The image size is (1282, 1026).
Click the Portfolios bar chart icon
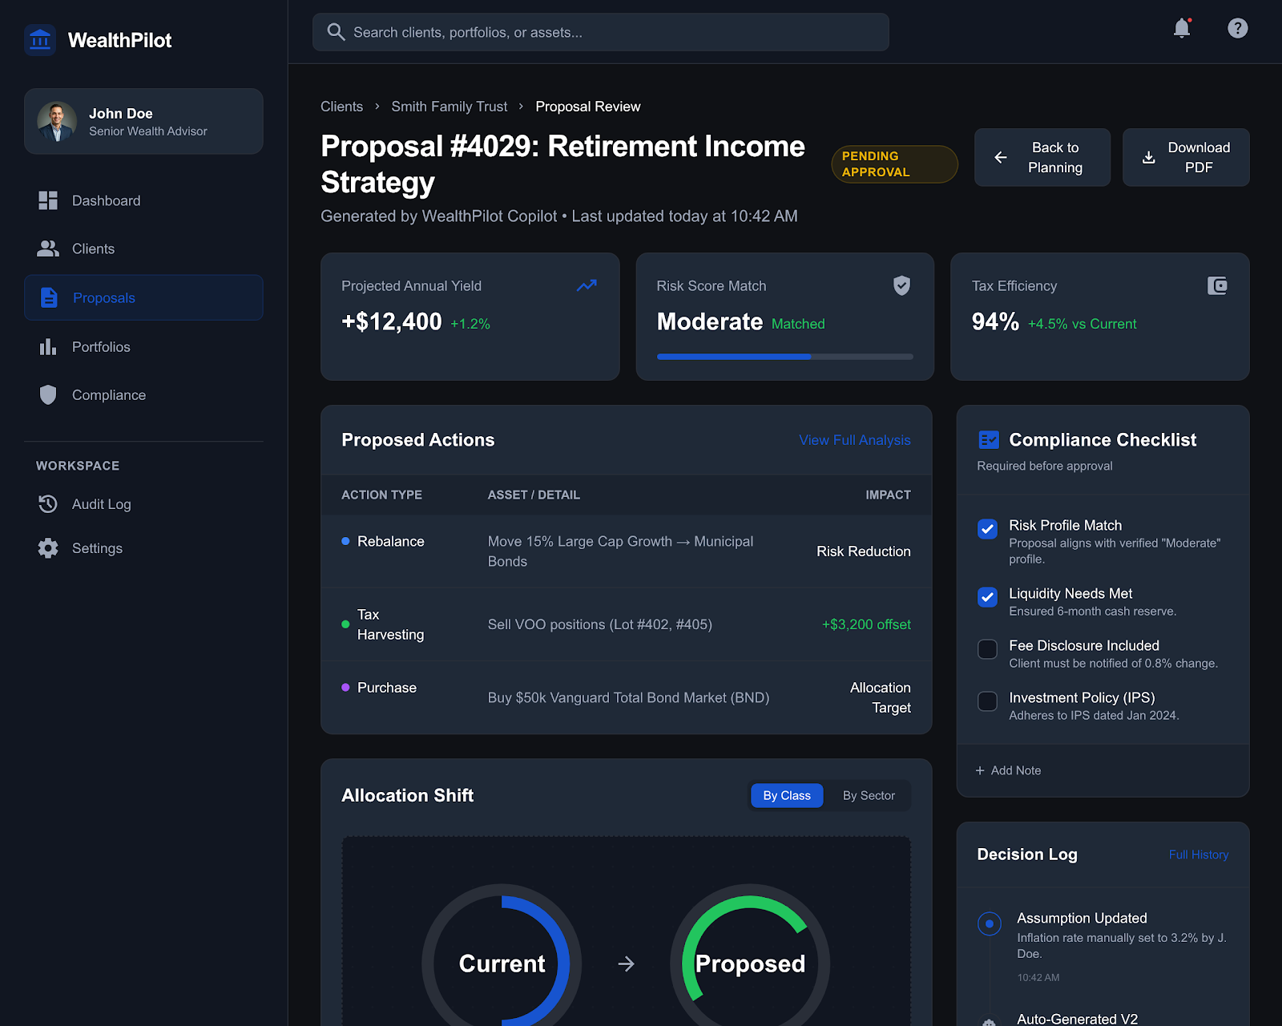pyautogui.click(x=48, y=347)
